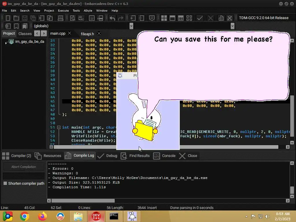This screenshot has height=222, width=296.
Task: Click the left arrow beside the Classes tab
Action: [x=37, y=34]
